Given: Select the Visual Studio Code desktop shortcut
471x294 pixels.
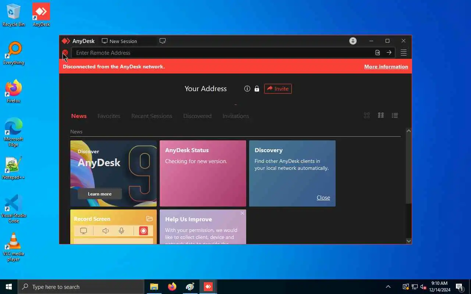Looking at the screenshot, I should point(14,209).
